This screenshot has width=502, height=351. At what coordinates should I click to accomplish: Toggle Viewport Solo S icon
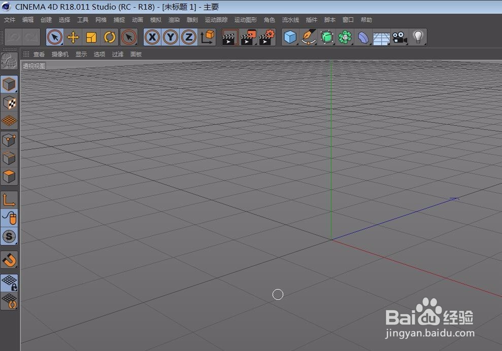[x=9, y=236]
